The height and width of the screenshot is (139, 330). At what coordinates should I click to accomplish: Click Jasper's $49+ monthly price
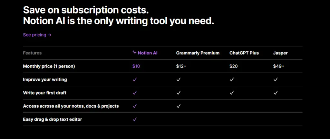tap(279, 66)
